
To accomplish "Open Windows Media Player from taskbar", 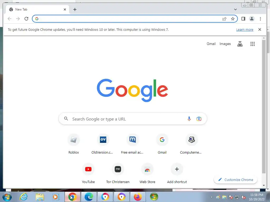I will click(x=56, y=197).
